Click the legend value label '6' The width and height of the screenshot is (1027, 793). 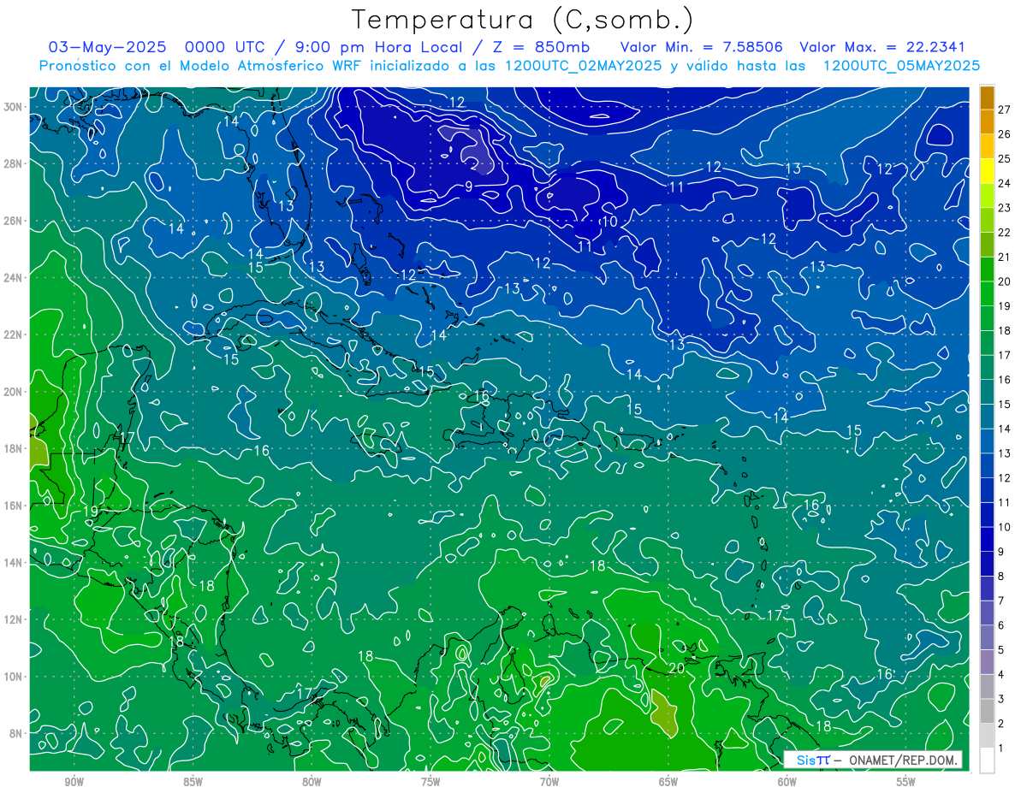click(1001, 626)
